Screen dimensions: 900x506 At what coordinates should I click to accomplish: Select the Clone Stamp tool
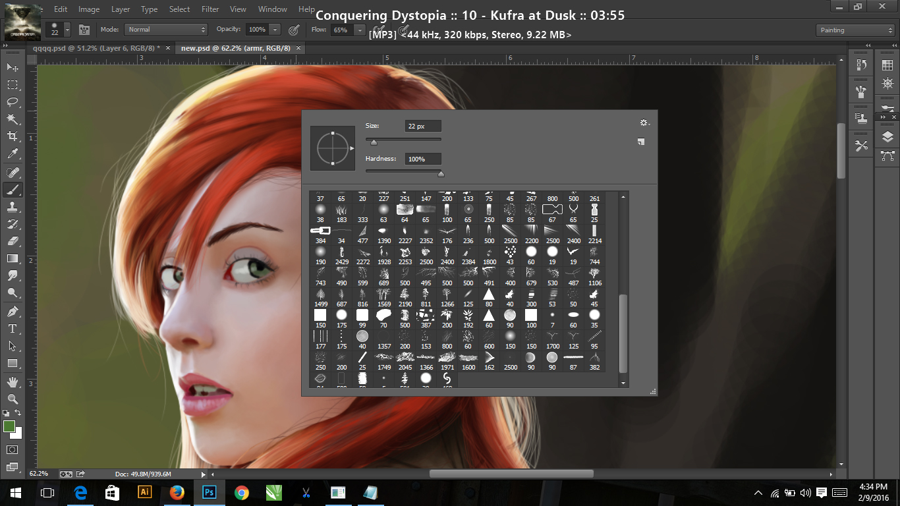point(13,207)
